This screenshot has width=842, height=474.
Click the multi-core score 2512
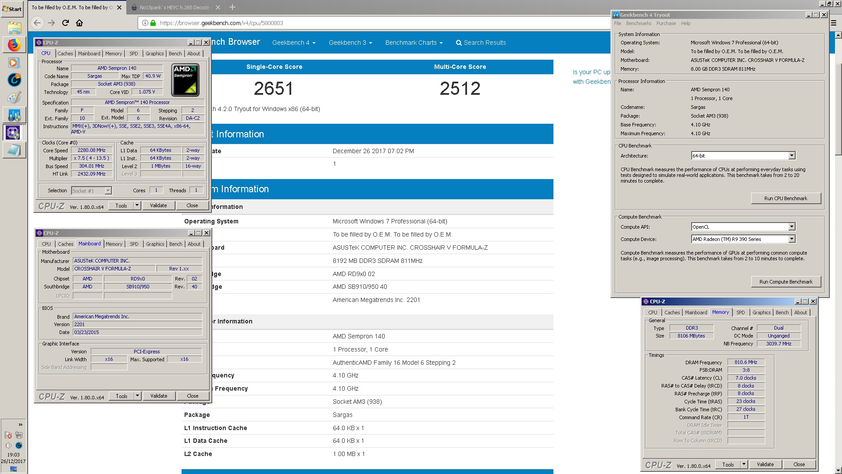(x=460, y=89)
